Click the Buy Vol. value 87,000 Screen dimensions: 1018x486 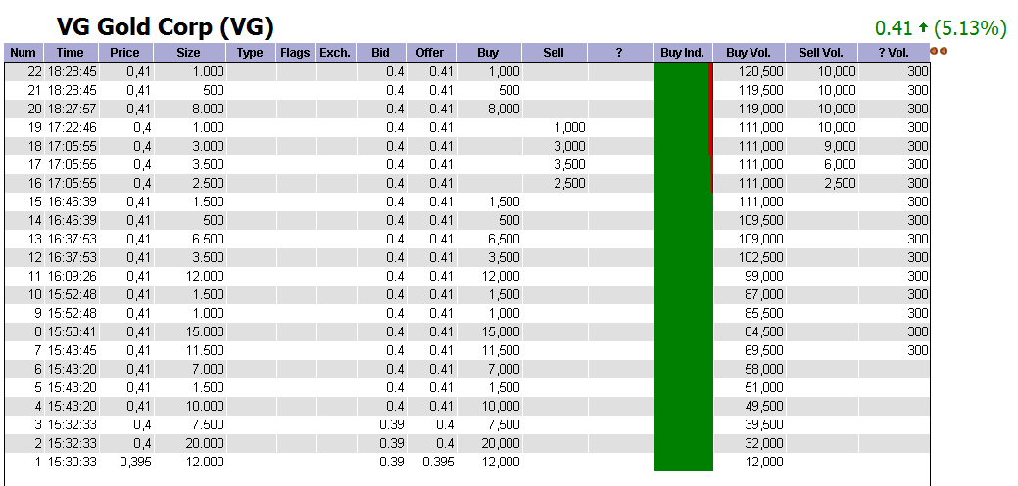click(764, 295)
